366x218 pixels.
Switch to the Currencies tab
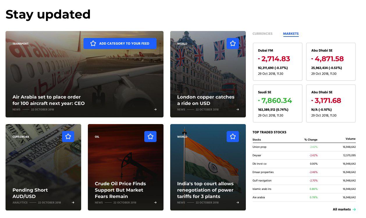(262, 34)
